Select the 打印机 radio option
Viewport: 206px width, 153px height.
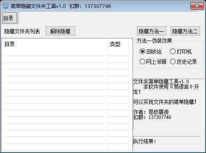click(181, 52)
